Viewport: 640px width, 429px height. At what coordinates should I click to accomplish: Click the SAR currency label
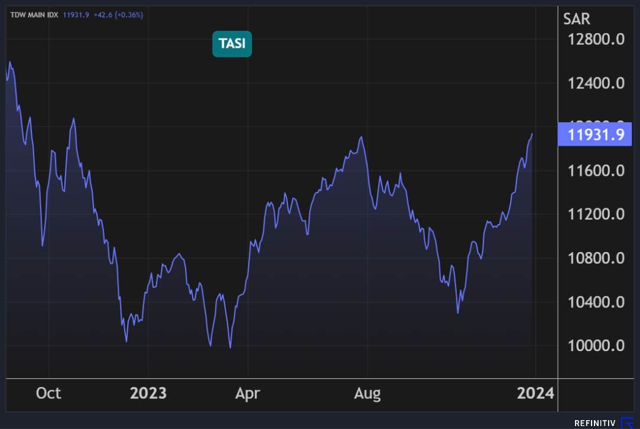pyautogui.click(x=576, y=19)
